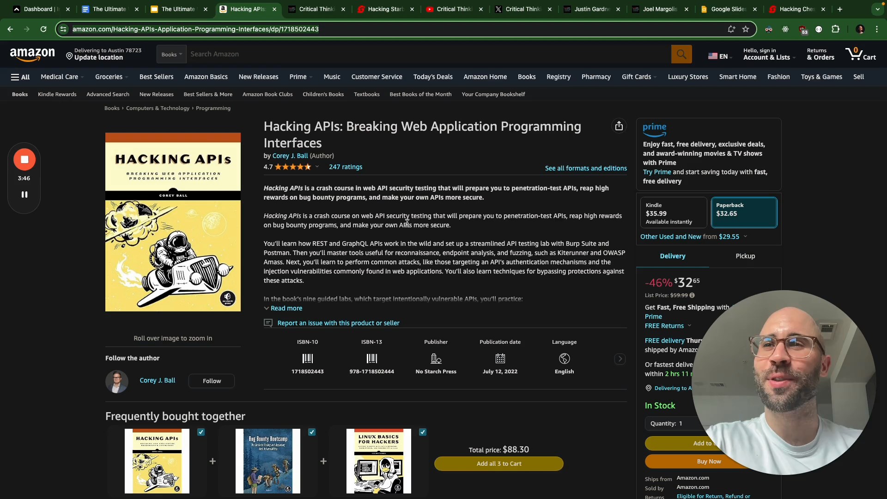Viewport: 887px width, 499px height.
Task: Uncheck the Linux Basics for Hackers checkbox
Action: (423, 432)
